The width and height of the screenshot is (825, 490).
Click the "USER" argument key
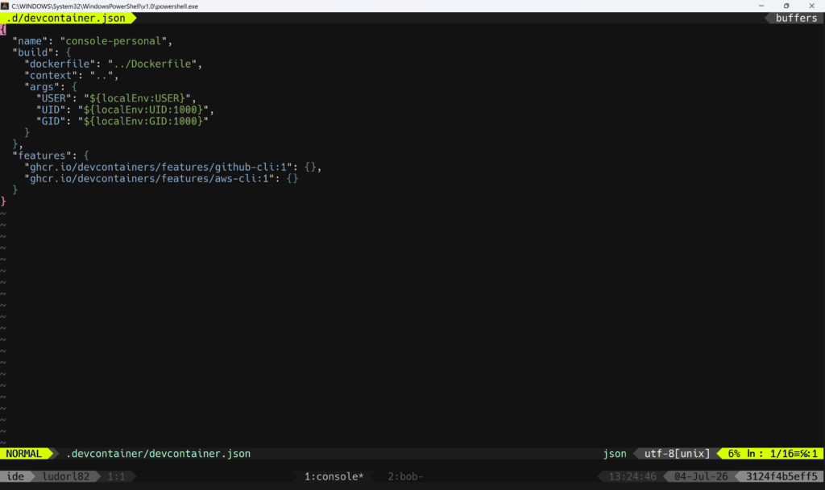pos(54,98)
